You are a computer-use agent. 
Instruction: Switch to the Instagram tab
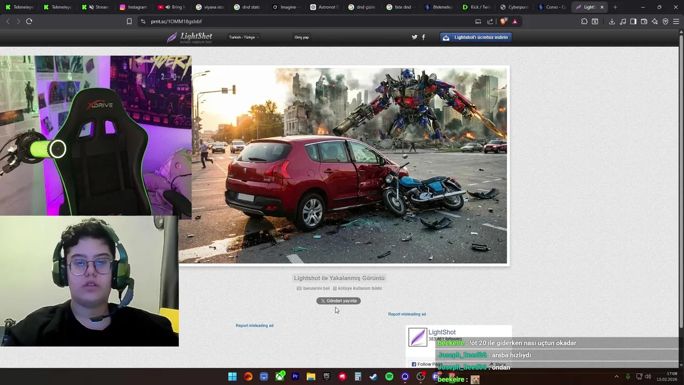coord(133,7)
